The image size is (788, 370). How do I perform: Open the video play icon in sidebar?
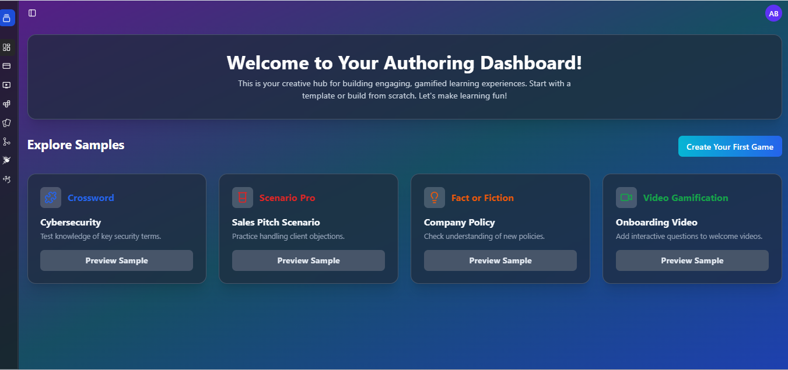pyautogui.click(x=7, y=85)
